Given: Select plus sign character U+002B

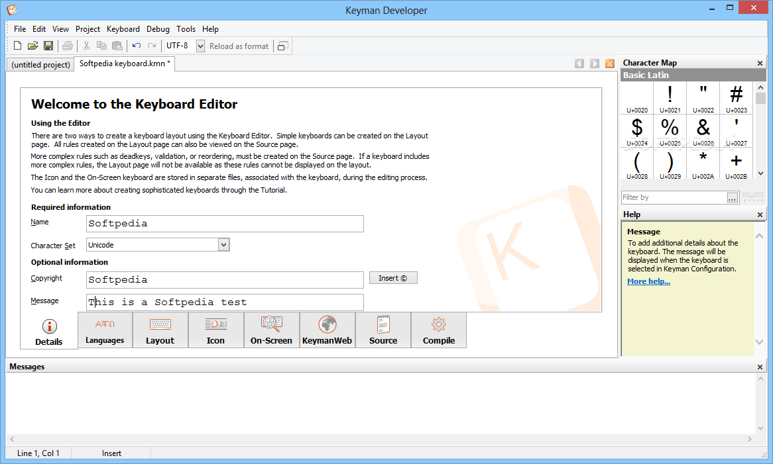Looking at the screenshot, I should coord(736,164).
